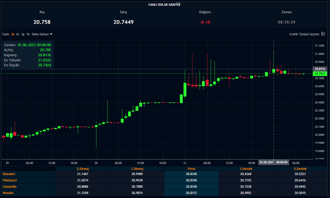Switch to the 4s timeframe
The height and width of the screenshot is (198, 330).
coord(18,34)
